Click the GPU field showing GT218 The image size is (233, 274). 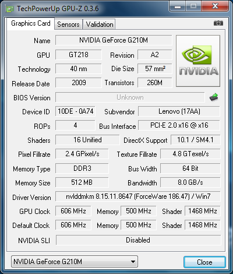[79, 55]
